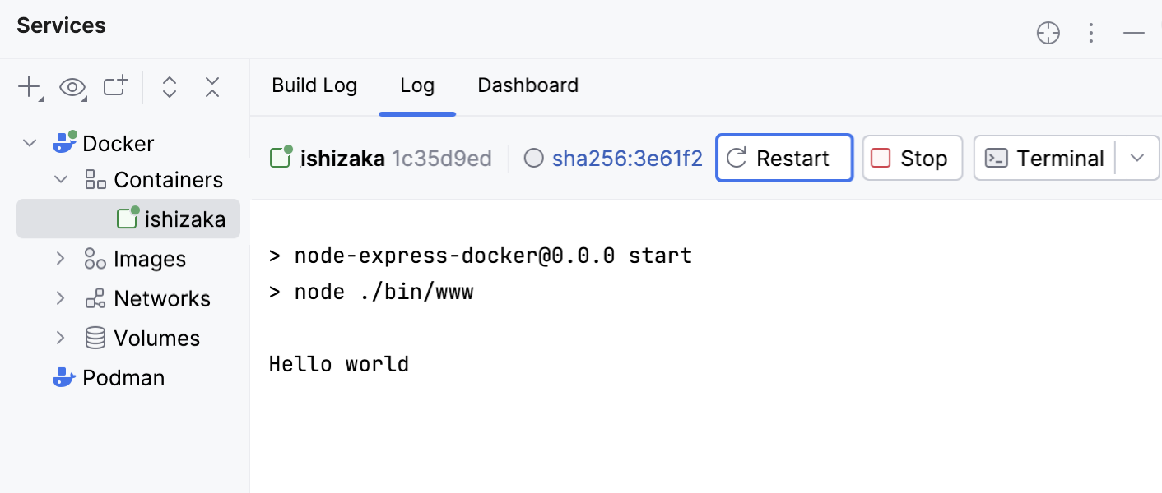
Task: Click the Volumes database icon
Action: [95, 338]
